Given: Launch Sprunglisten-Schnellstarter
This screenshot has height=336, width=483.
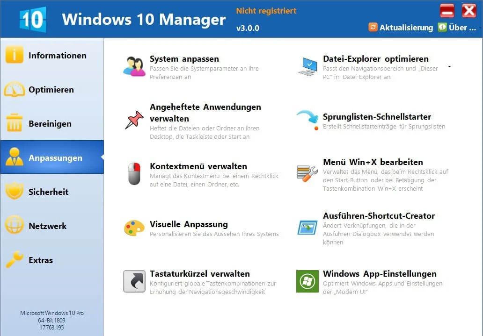Looking at the screenshot, I should click(377, 117).
